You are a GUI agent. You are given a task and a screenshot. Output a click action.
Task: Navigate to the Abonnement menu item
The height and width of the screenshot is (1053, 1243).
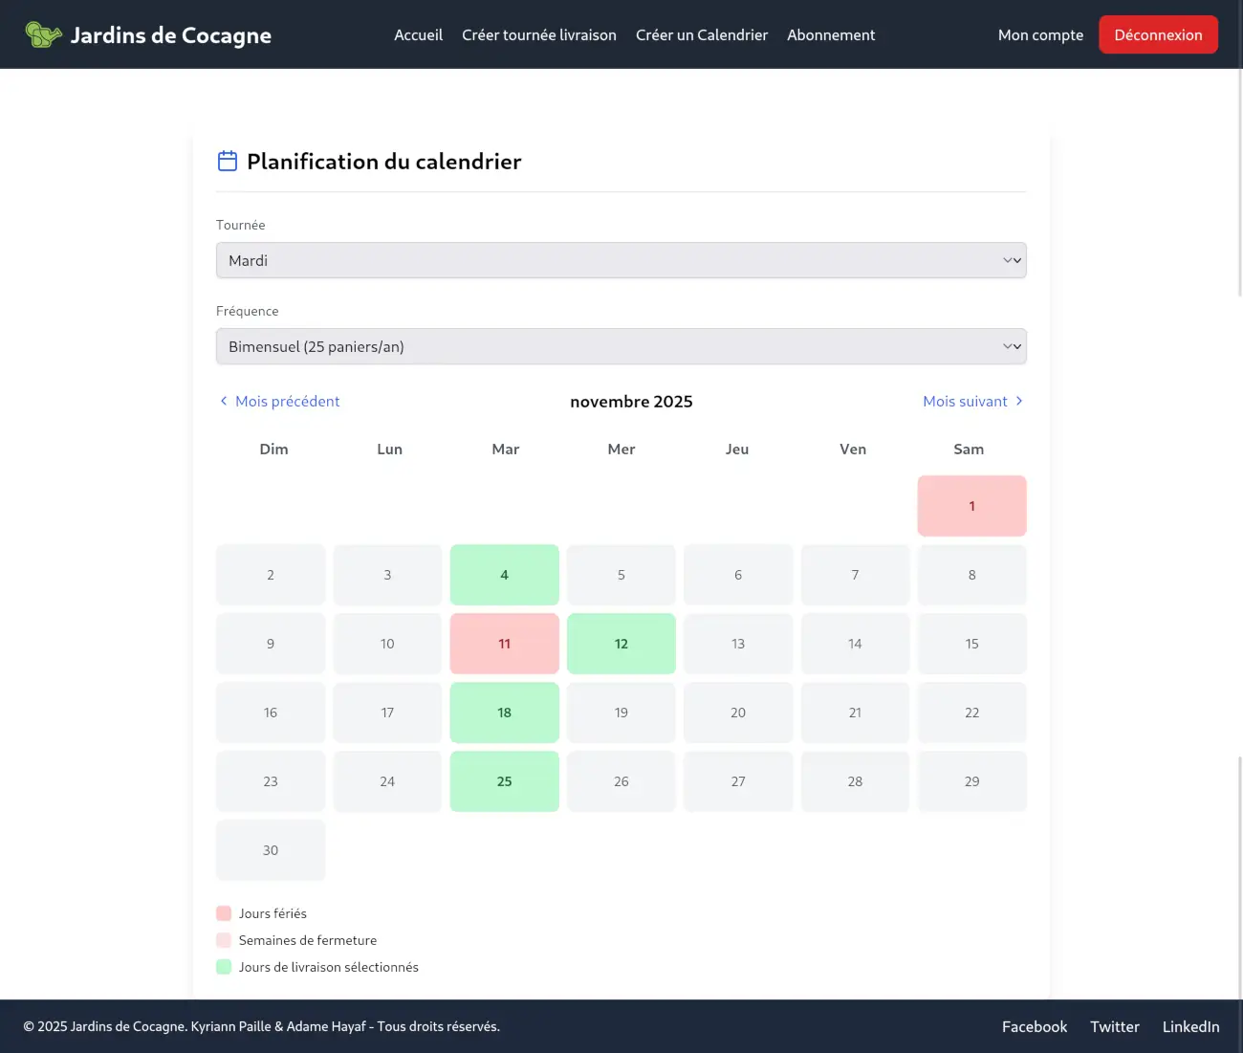point(830,35)
